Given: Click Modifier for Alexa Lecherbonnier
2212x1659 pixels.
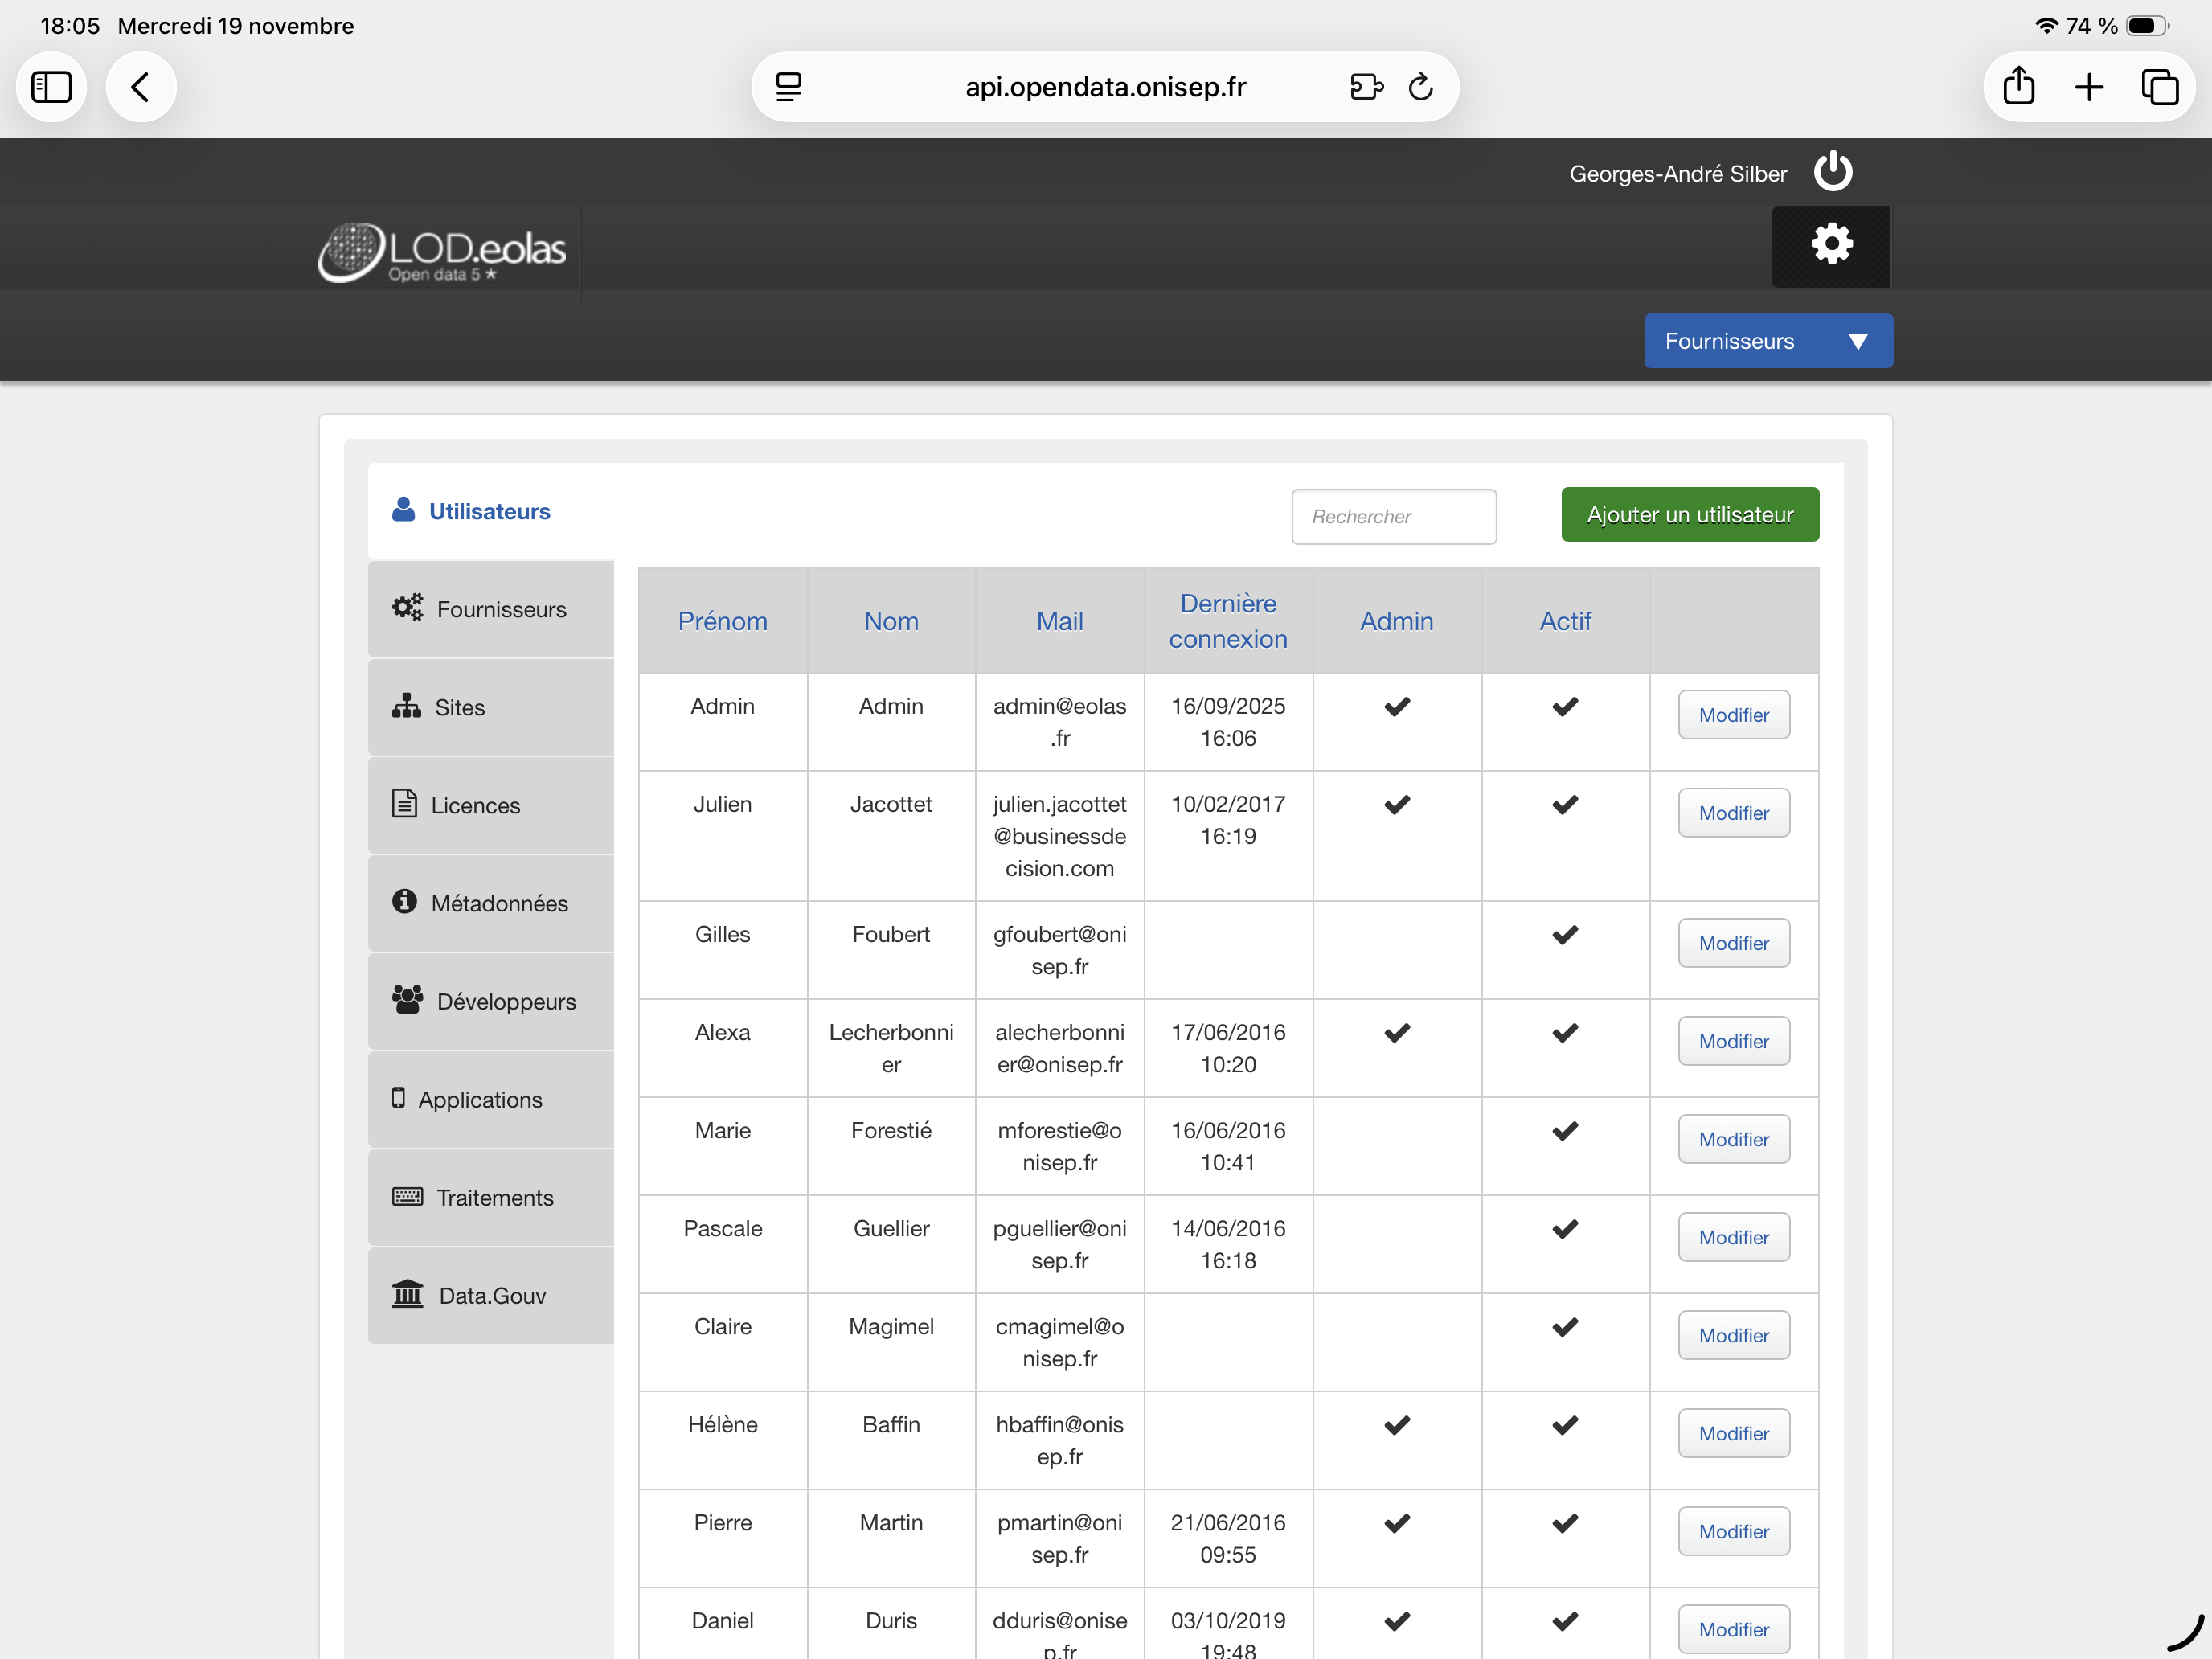Looking at the screenshot, I should (1733, 1041).
